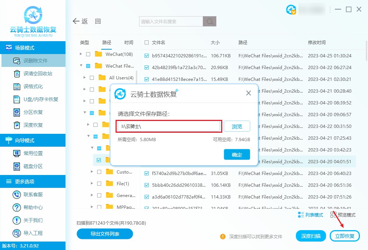Switch to the 路径 tab

point(107,42)
